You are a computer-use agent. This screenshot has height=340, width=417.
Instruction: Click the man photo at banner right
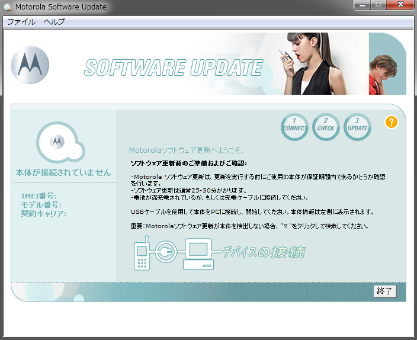click(x=387, y=64)
